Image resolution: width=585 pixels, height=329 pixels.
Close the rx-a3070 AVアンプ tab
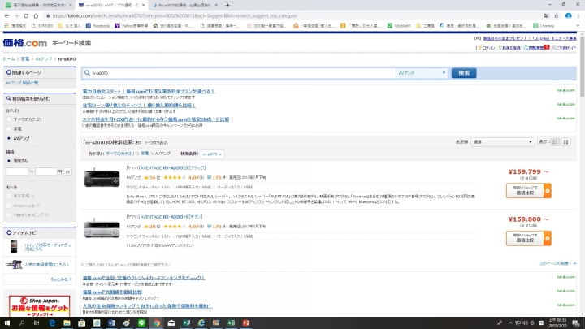pos(143,5)
